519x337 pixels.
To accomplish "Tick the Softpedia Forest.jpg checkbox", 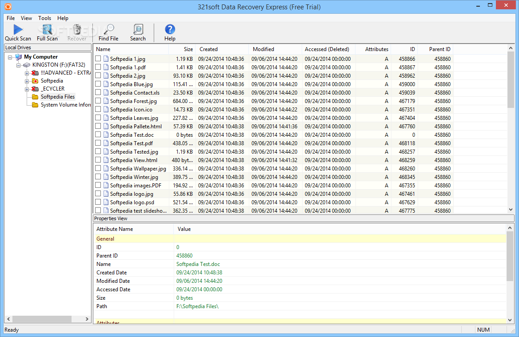I will (x=98, y=101).
